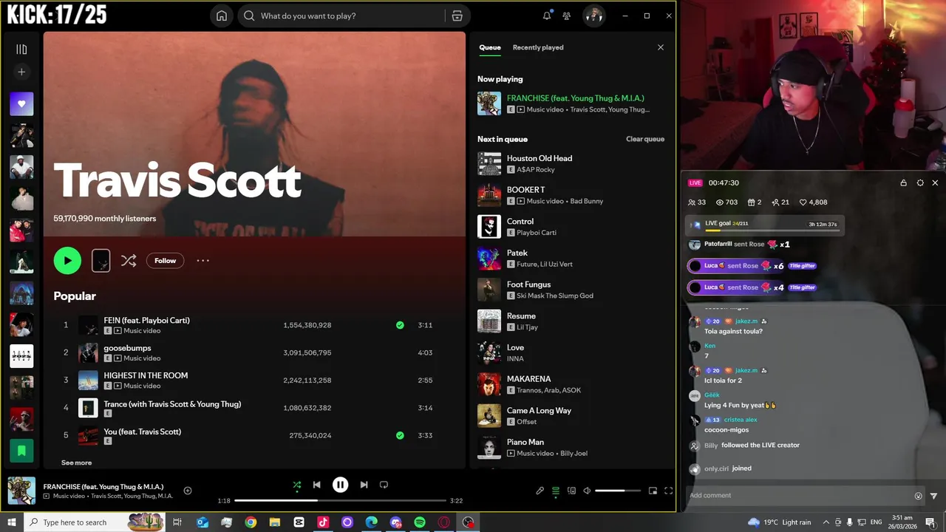Seek on the song progress bar
This screenshot has height=532, width=946.
(340, 500)
